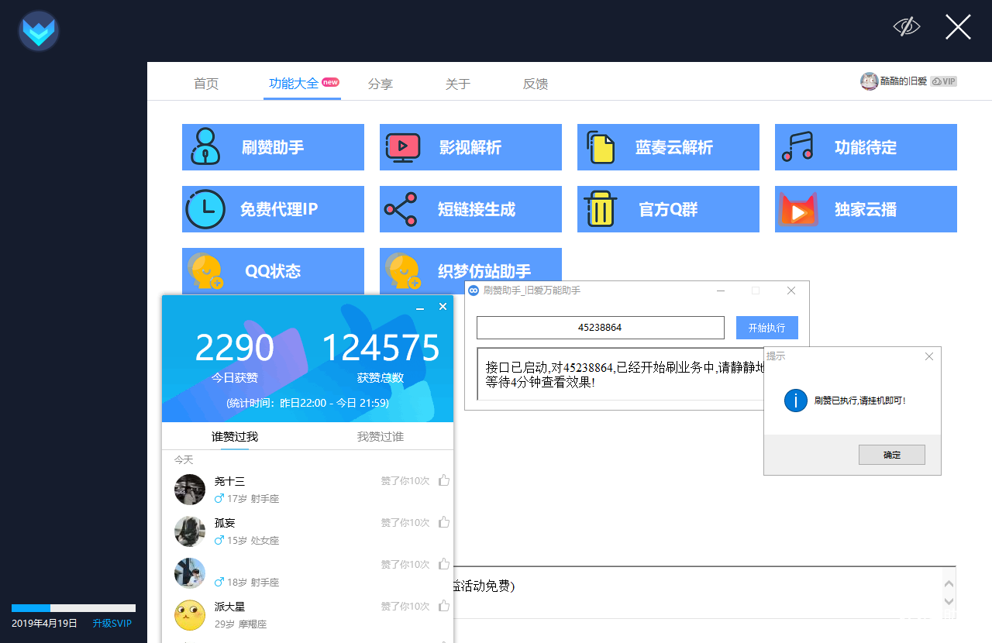Viewport: 992px width, 643px height.
Task: Click the QQ number input field 45238864
Action: pyautogui.click(x=601, y=328)
